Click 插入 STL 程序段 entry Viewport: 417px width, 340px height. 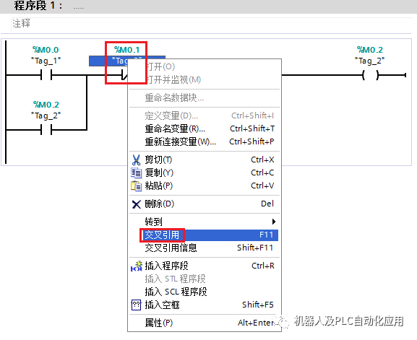click(x=204, y=279)
